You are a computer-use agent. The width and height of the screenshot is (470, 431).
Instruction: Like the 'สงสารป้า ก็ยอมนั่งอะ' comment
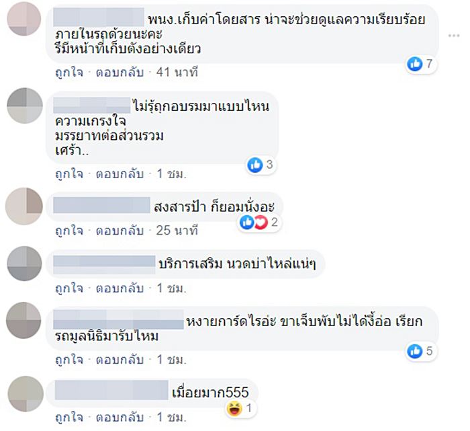[69, 231]
